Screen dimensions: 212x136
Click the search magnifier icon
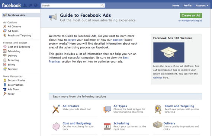pyautogui.click(x=103, y=6)
